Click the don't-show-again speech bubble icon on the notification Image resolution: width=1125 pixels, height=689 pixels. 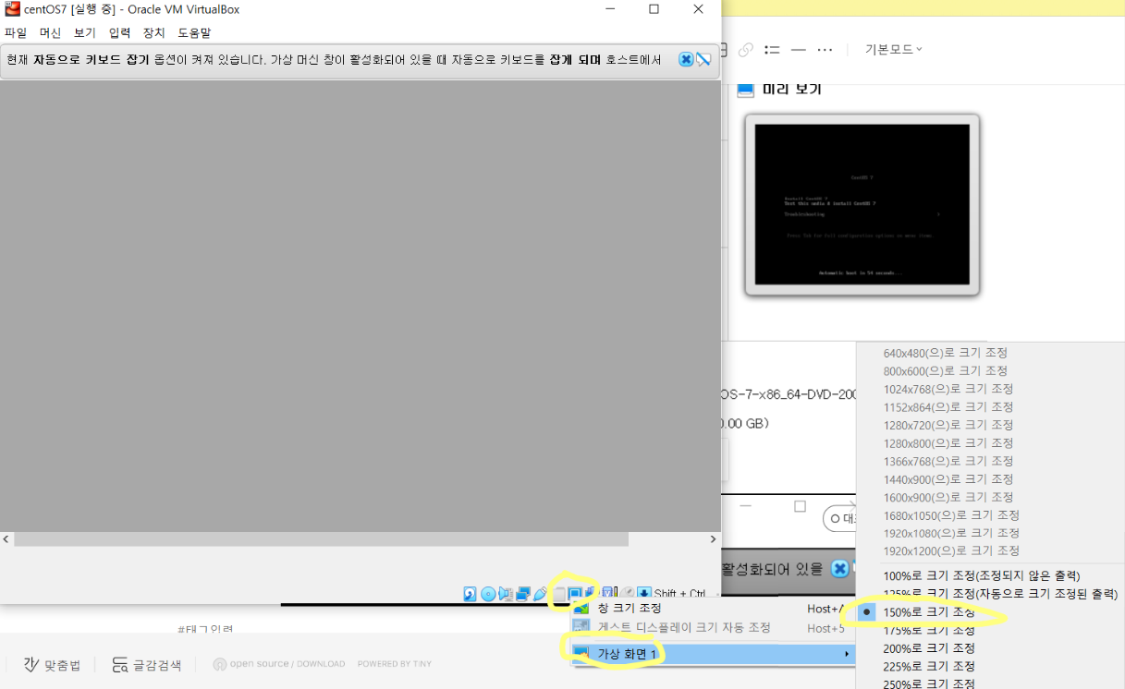click(x=703, y=59)
